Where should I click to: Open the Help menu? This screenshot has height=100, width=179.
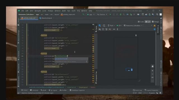[90, 11]
